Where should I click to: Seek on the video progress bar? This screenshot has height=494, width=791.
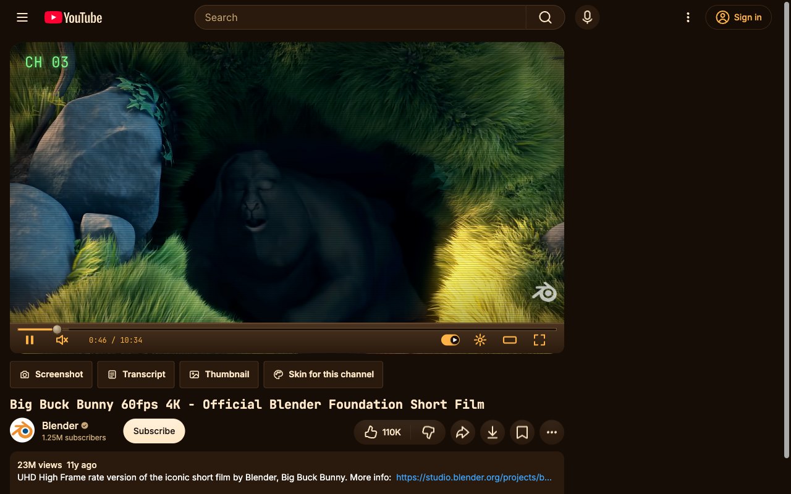(x=287, y=329)
